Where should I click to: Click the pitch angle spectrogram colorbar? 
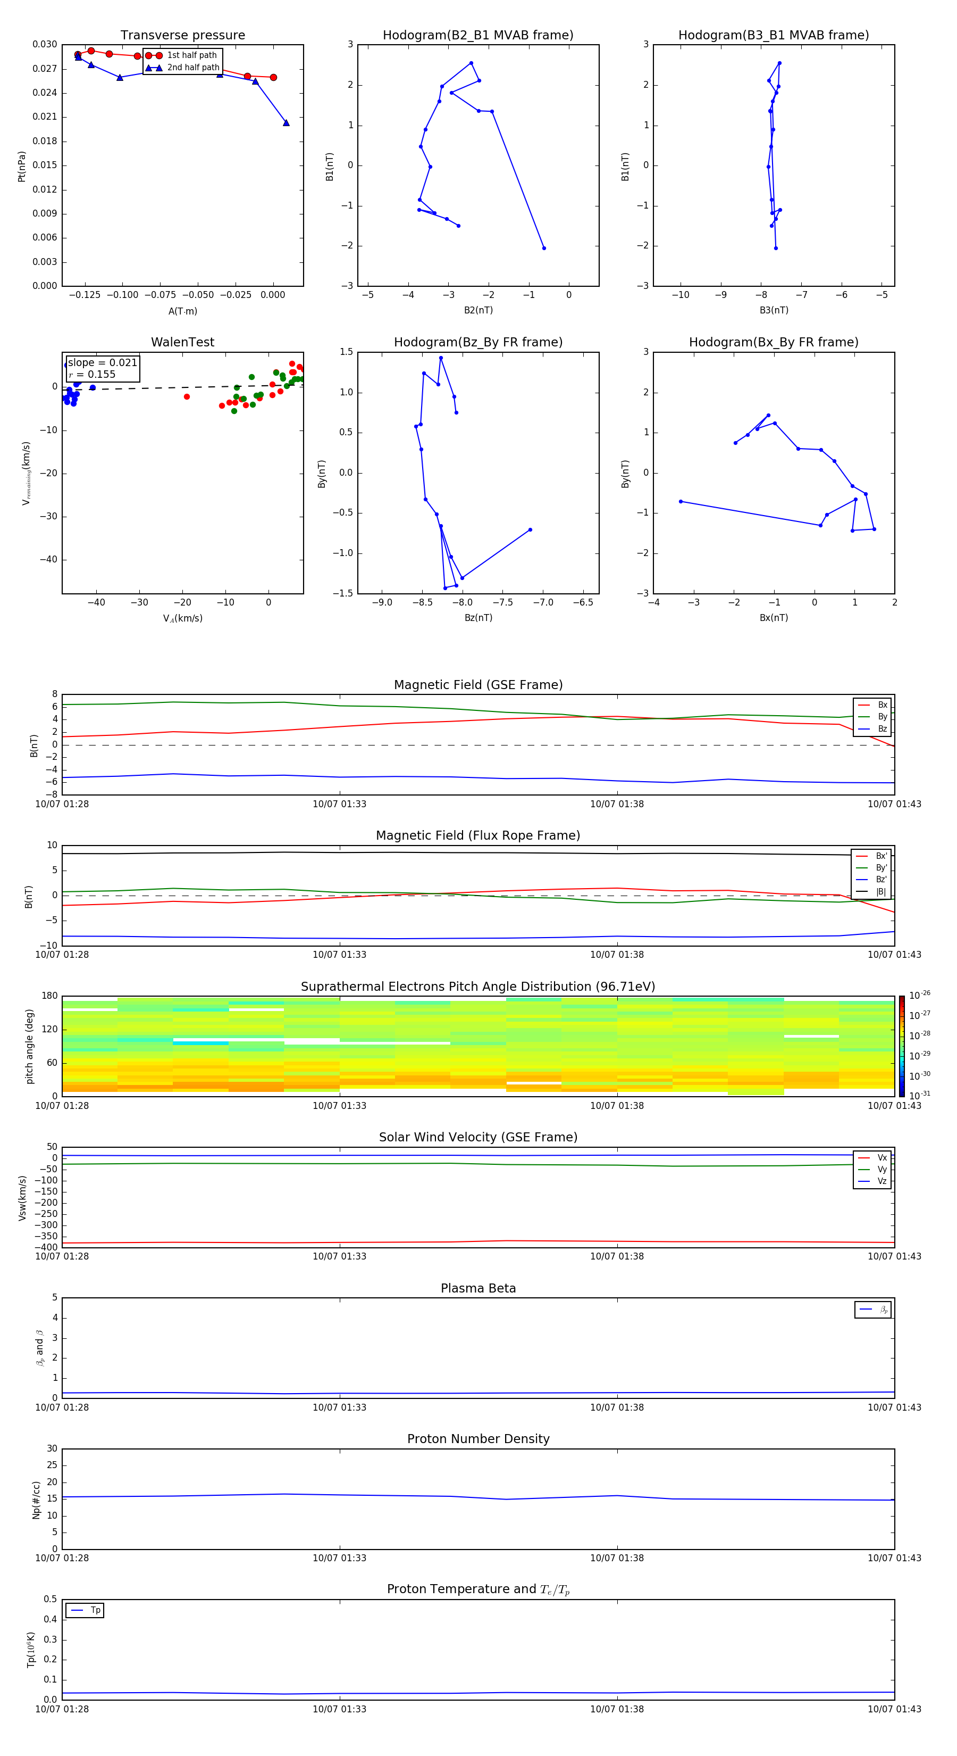902,1046
